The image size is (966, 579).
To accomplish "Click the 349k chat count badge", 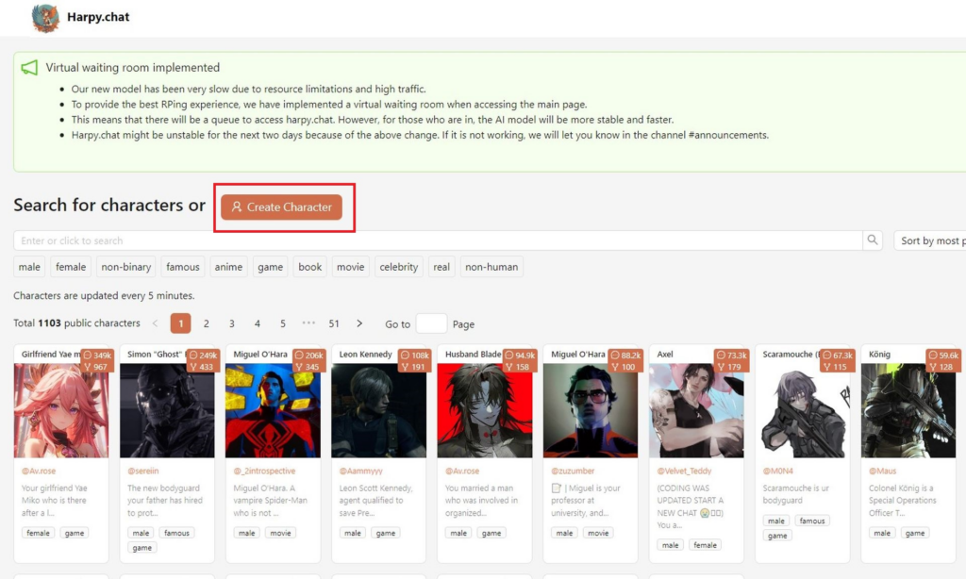I will tap(98, 356).
